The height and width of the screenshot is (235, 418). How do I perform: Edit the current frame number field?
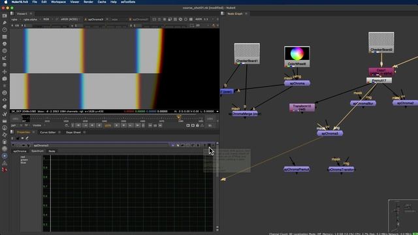click(108, 125)
